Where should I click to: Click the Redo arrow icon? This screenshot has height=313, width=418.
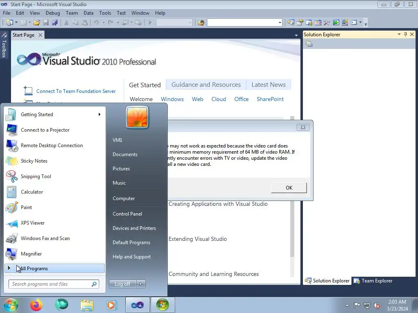point(110,23)
